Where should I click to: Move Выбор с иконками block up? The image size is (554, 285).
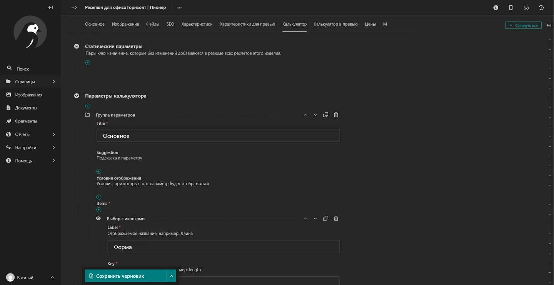(x=305, y=219)
